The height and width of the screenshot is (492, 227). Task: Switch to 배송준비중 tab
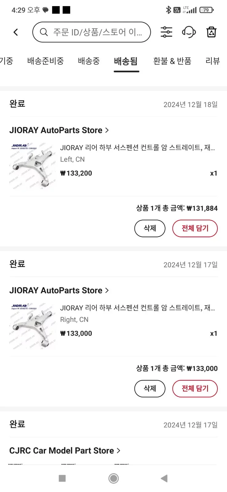46,61
